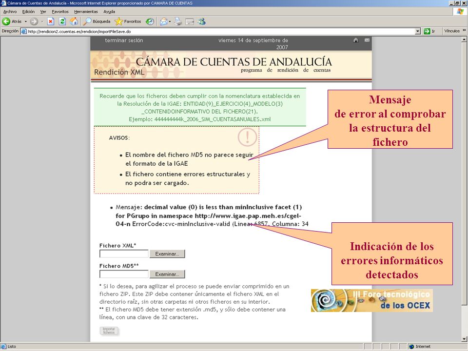Open the mail icon dropdown arrow

click(170, 21)
